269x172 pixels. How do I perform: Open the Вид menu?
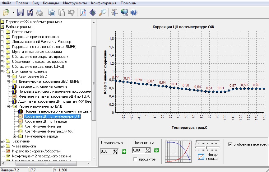35,3
